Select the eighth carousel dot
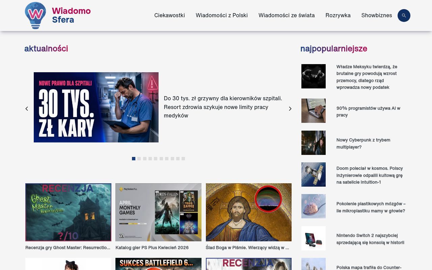 coord(172,159)
